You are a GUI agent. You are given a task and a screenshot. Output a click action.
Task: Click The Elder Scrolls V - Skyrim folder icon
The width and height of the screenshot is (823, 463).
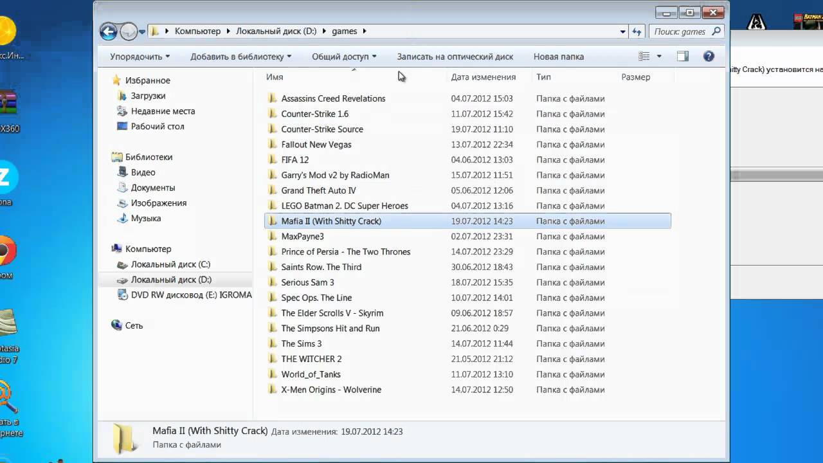click(272, 313)
